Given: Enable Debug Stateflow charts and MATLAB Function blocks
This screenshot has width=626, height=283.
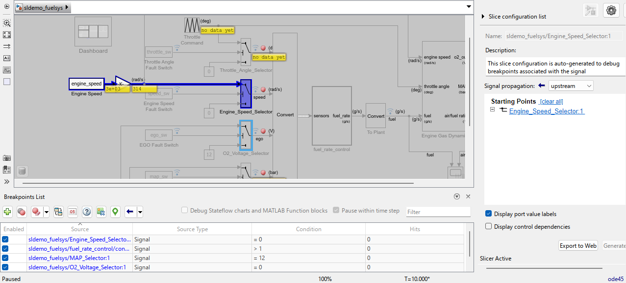Looking at the screenshot, I should (x=185, y=210).
